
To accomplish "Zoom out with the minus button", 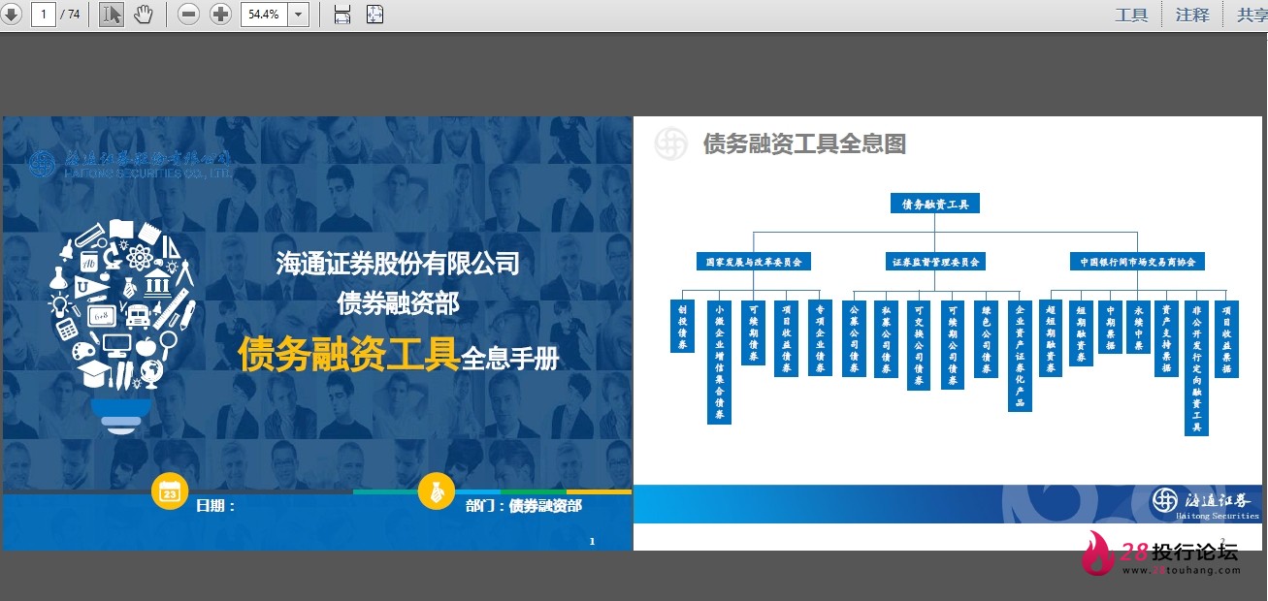I will point(190,15).
